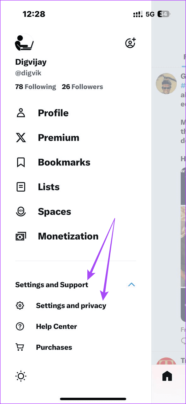The image size is (186, 404).
Task: Open the Profile section
Action: click(53, 113)
